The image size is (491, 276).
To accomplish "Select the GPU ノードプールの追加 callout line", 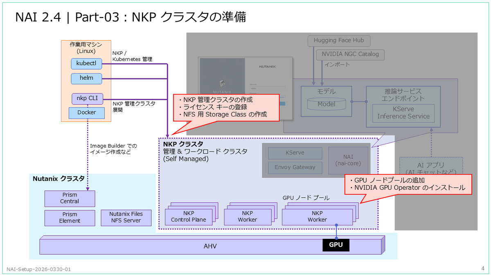I will pyautogui.click(x=387, y=180).
